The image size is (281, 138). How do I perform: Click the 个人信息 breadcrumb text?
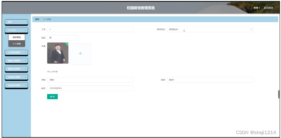pyautogui.click(x=47, y=19)
